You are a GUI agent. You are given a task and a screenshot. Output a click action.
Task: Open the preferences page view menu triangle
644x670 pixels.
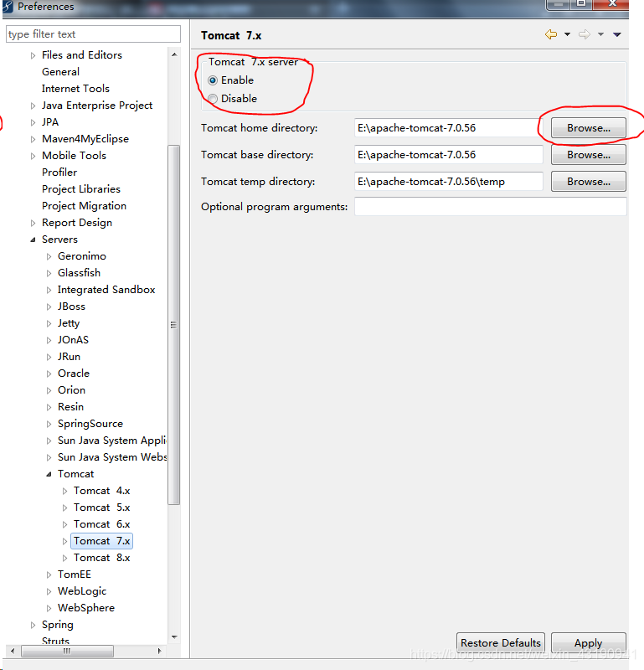click(x=616, y=34)
